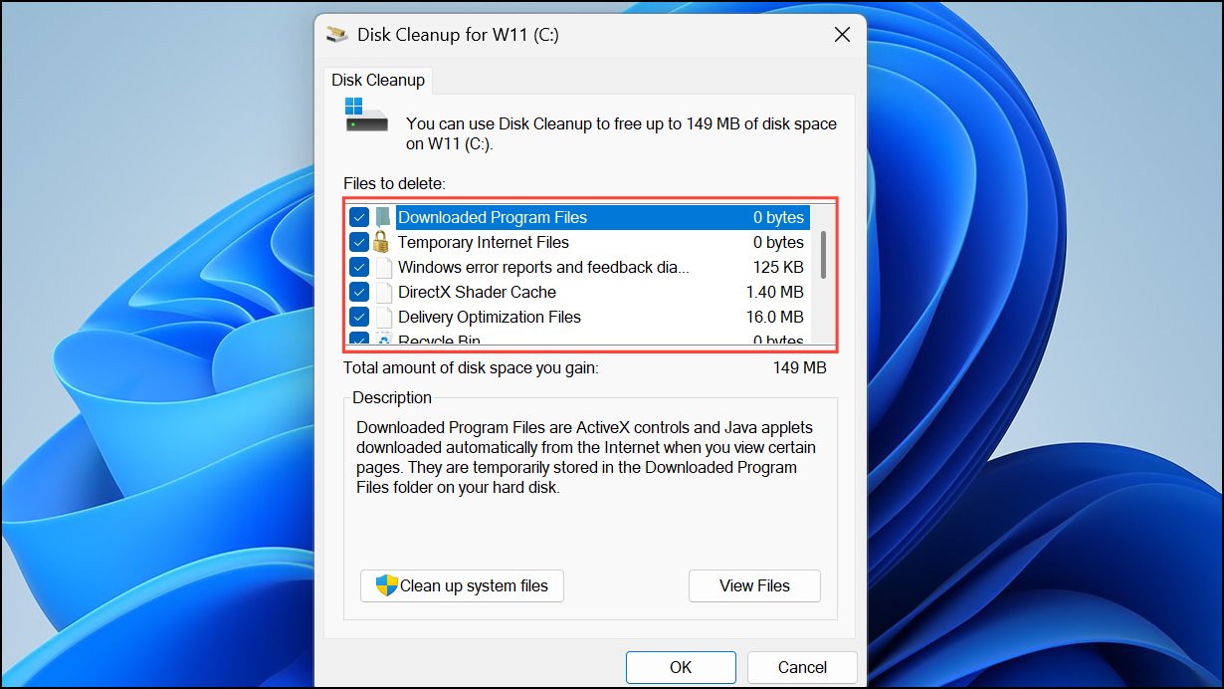Click the Disk Cleanup title bar icon
The width and height of the screenshot is (1224, 689).
tap(337, 34)
